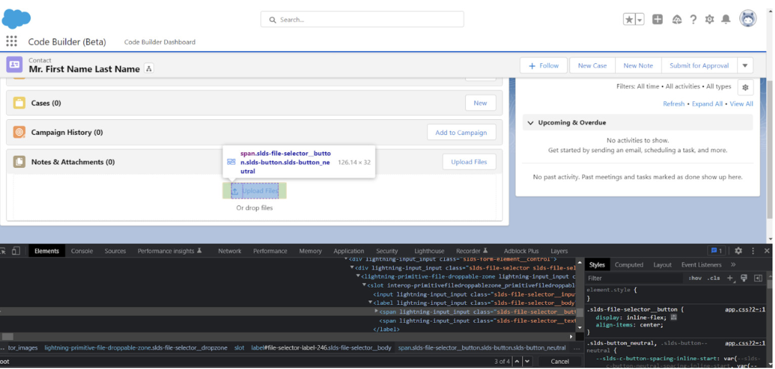
Task: Open the Setup gear in header
Action: coord(709,20)
